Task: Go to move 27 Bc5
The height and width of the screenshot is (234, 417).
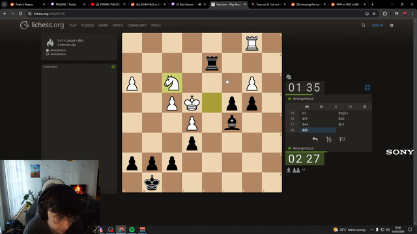Action: click(x=354, y=124)
